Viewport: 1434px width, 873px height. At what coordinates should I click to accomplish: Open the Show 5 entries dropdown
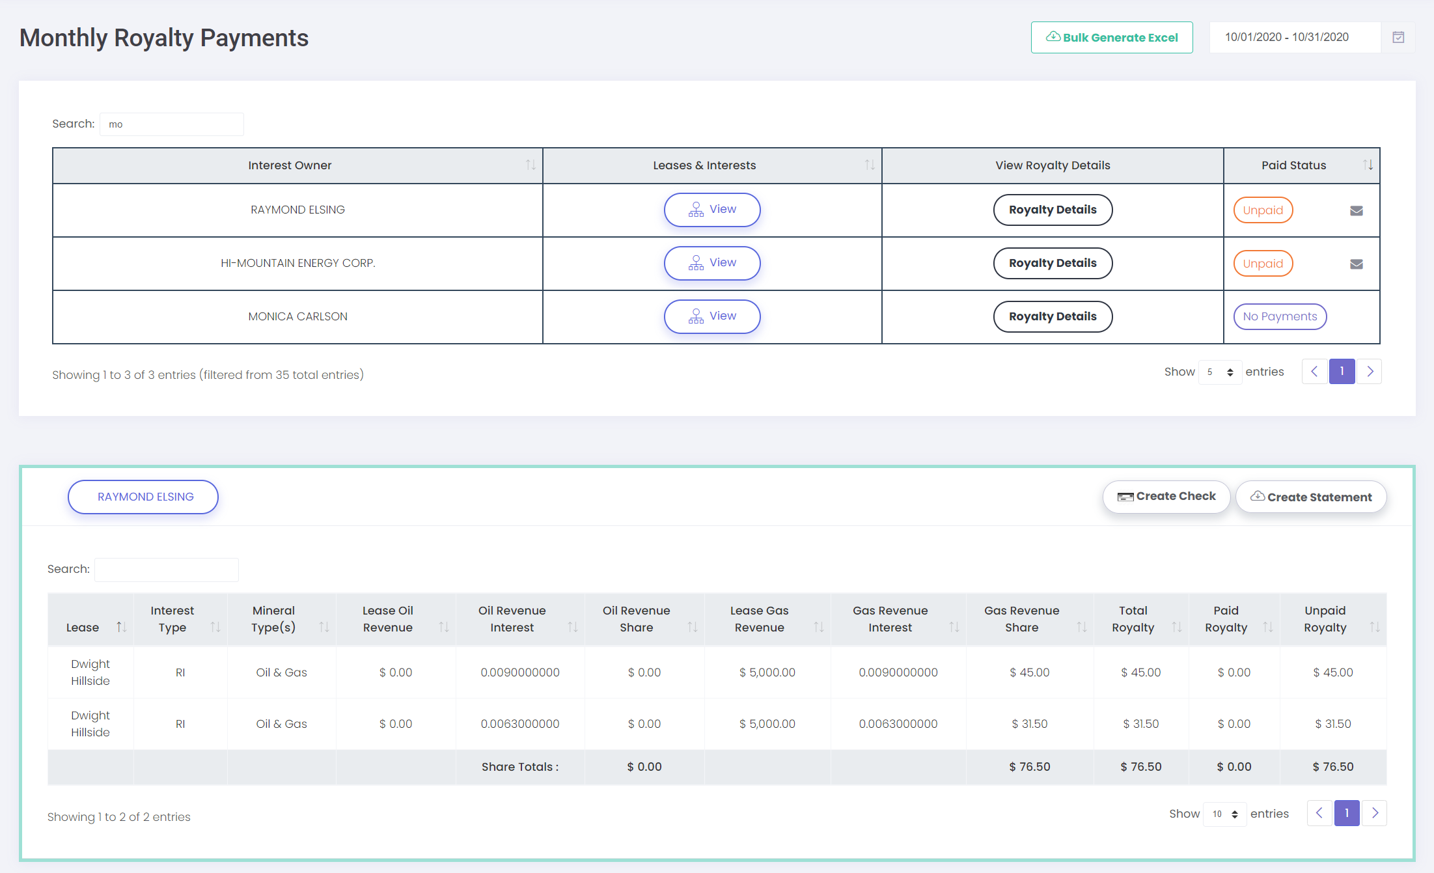(x=1220, y=372)
